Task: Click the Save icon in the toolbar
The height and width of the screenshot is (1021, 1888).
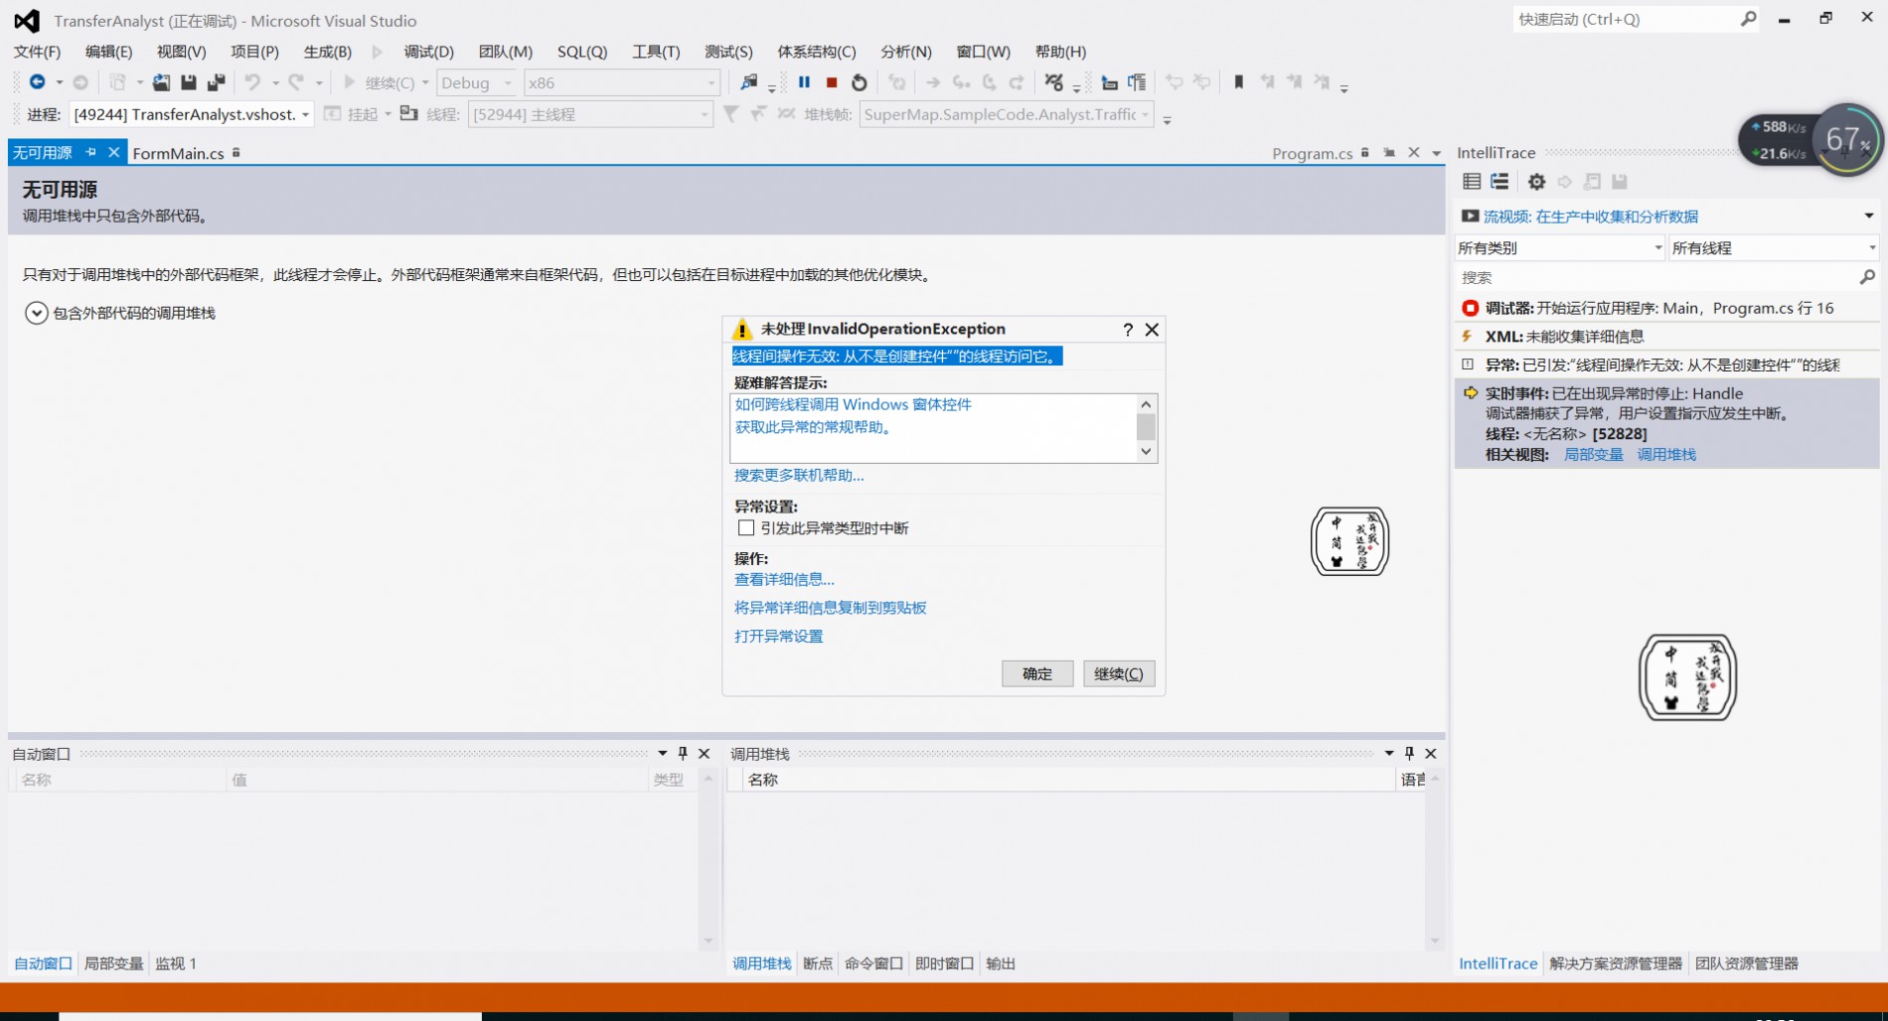Action: tap(188, 82)
